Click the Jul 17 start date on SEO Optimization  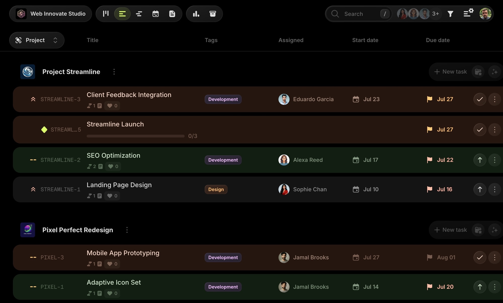click(365, 160)
